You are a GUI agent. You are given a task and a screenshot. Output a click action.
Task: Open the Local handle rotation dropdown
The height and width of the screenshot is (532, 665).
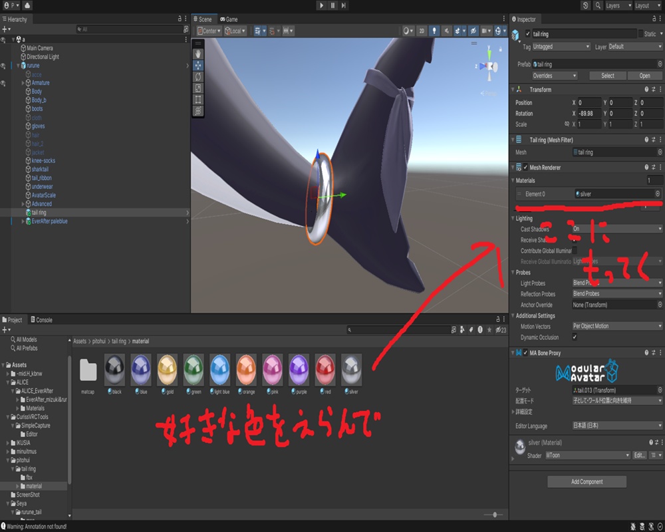click(235, 31)
